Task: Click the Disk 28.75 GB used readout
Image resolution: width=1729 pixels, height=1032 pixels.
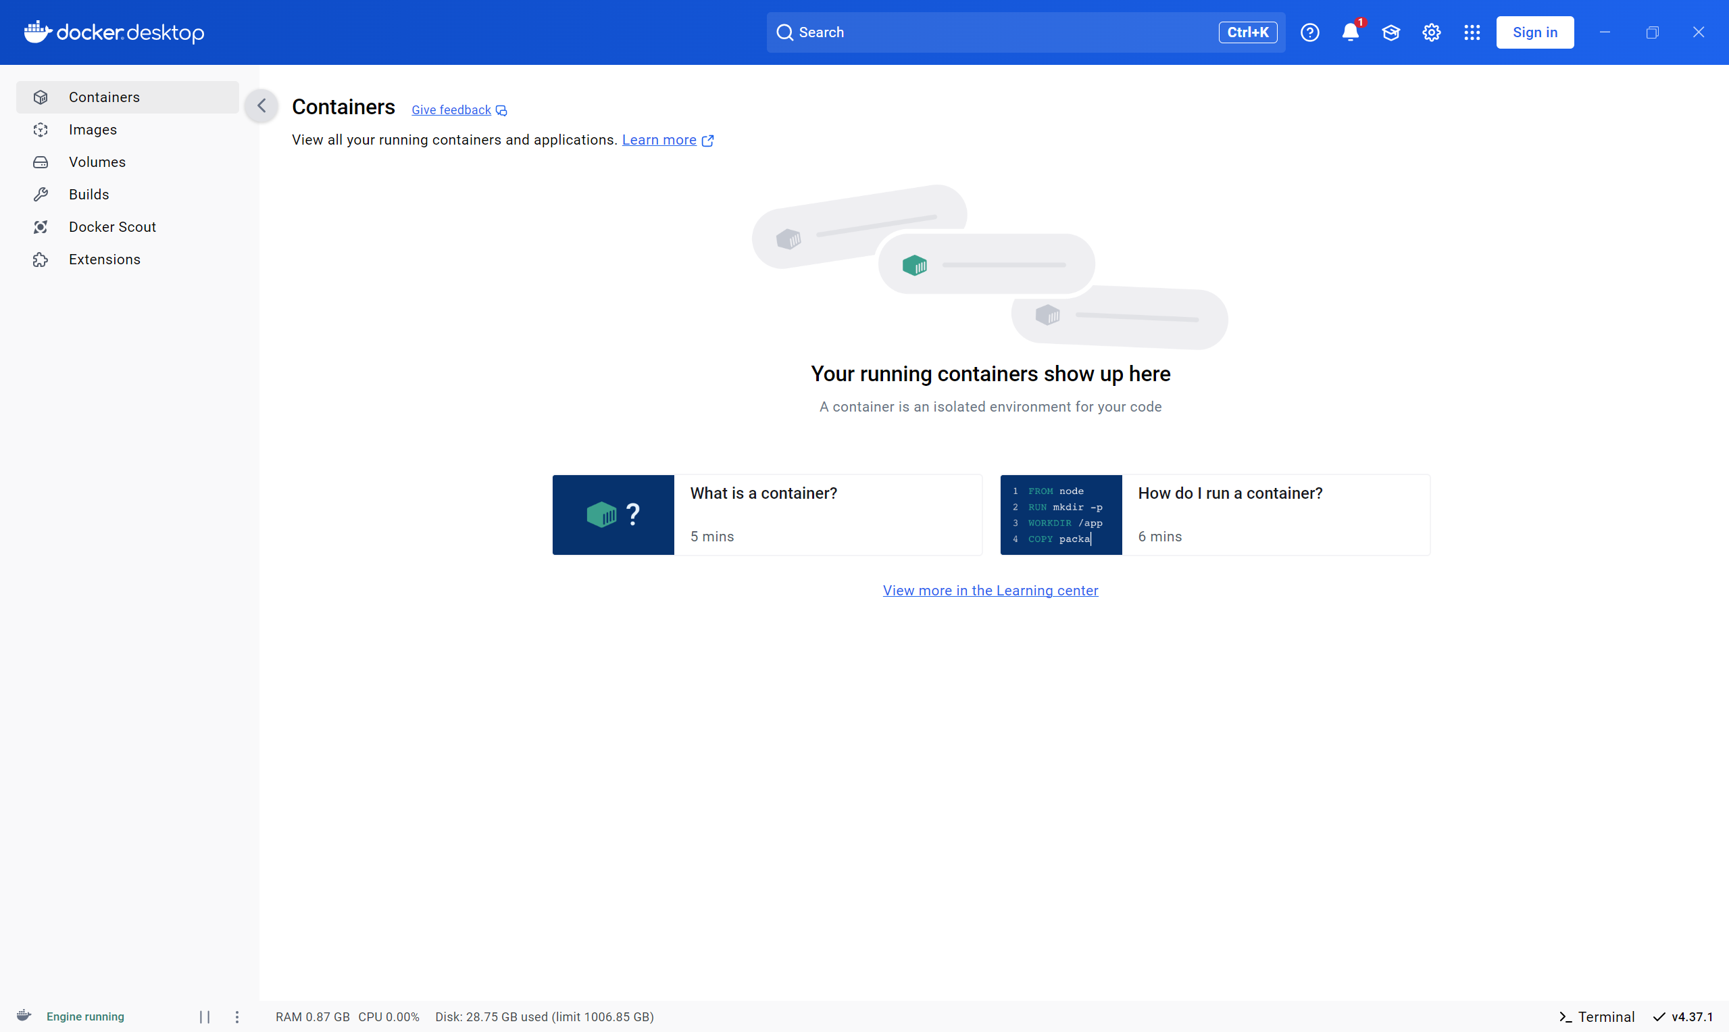Action: pyautogui.click(x=545, y=1016)
